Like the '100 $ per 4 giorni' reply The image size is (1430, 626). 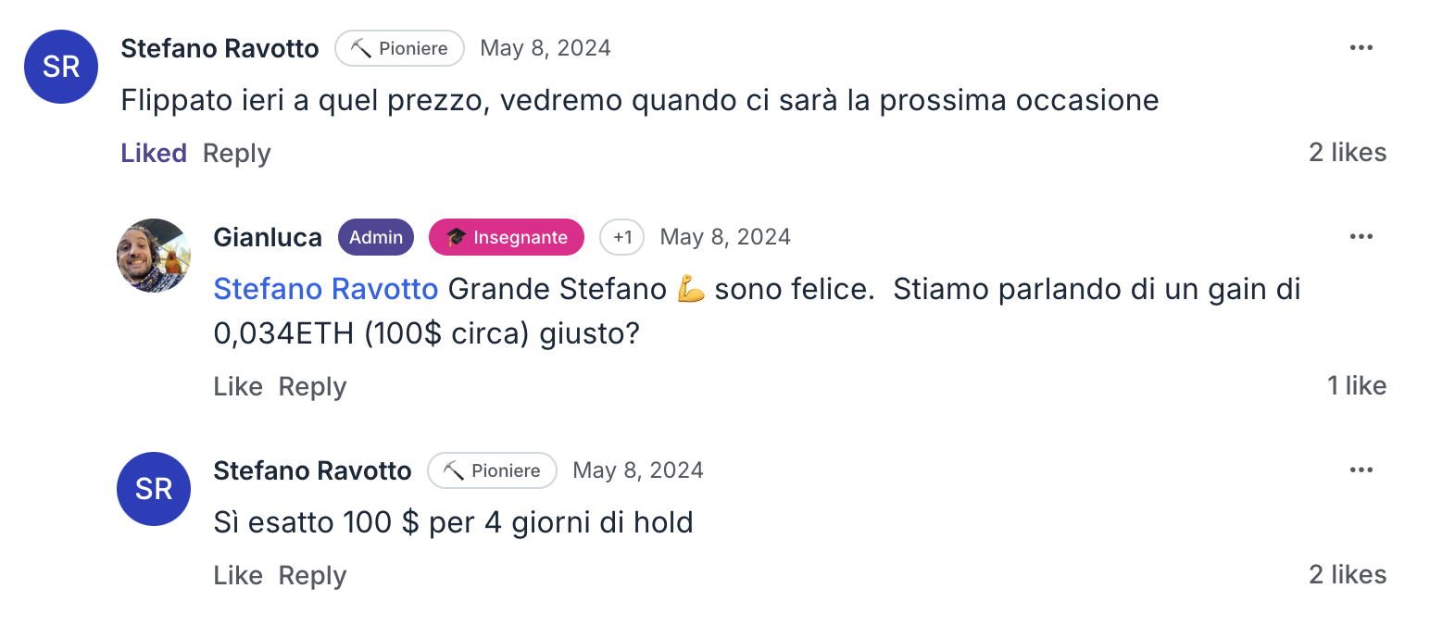[238, 575]
